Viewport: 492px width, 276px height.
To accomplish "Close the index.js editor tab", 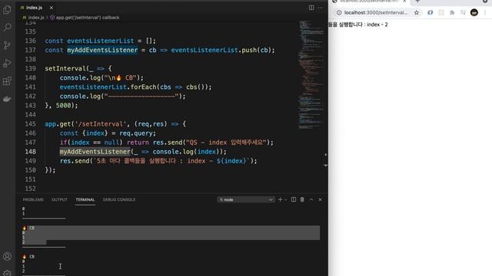I will (52, 8).
